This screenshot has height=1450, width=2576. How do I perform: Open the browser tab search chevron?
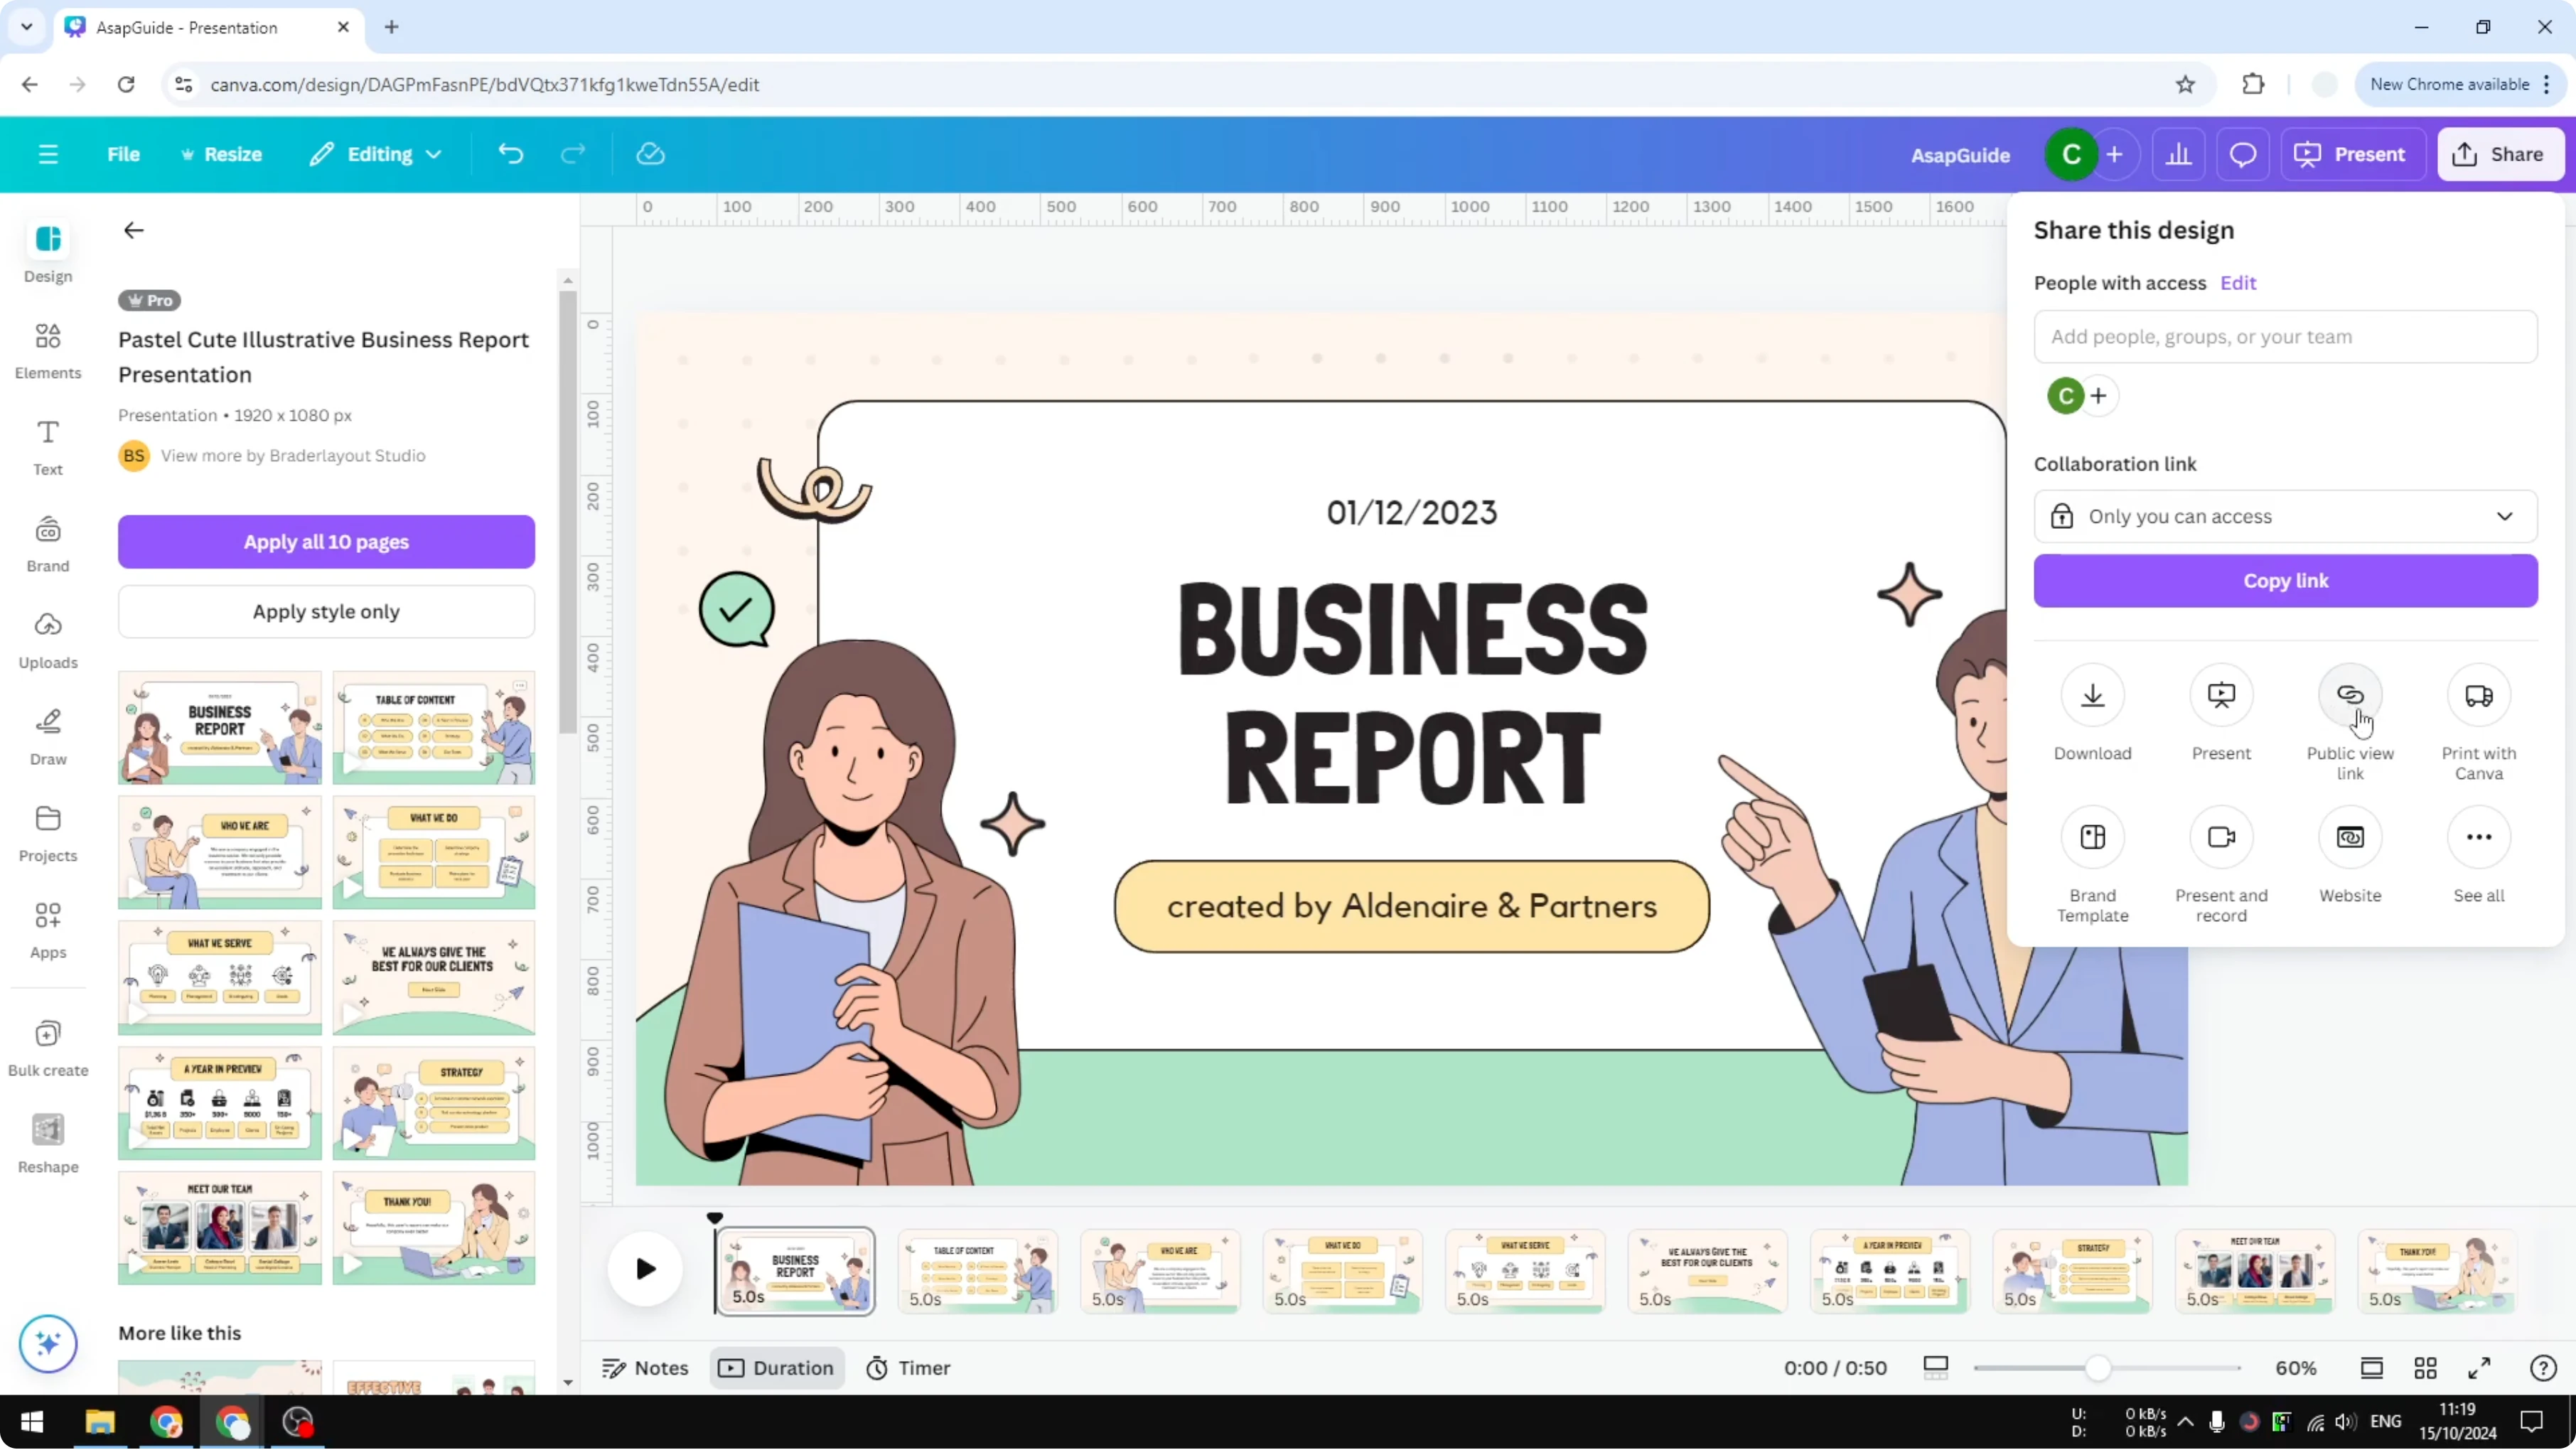(26, 27)
